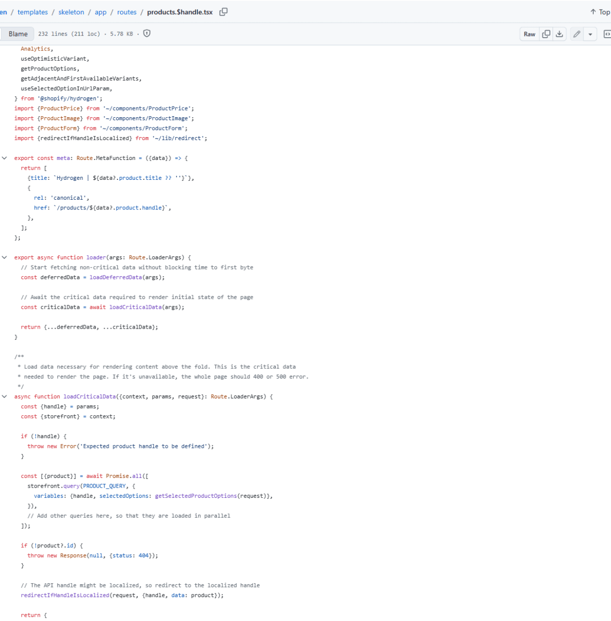This screenshot has width=611, height=621.
Task: Jump to Top of the page
Action: click(x=600, y=12)
